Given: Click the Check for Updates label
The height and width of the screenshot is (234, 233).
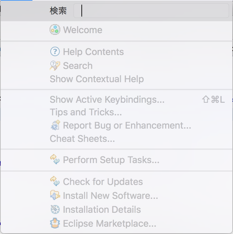Looking at the screenshot, I should click(x=103, y=182).
